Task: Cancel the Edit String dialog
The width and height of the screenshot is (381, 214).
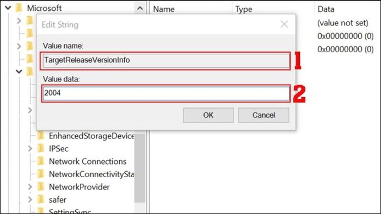Action: click(263, 115)
